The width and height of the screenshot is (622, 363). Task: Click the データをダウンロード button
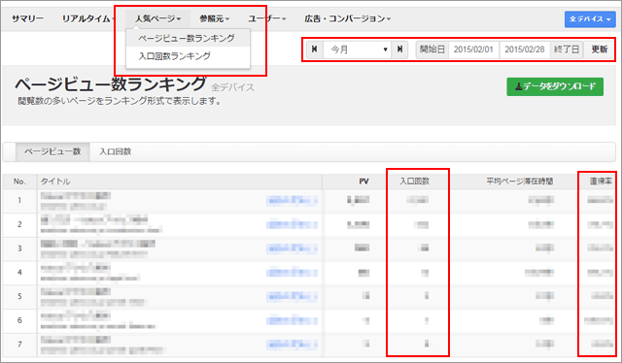(x=555, y=86)
